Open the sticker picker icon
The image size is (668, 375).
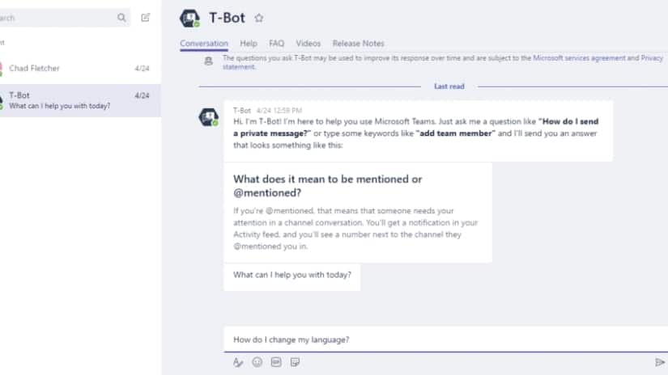pyautogui.click(x=295, y=362)
